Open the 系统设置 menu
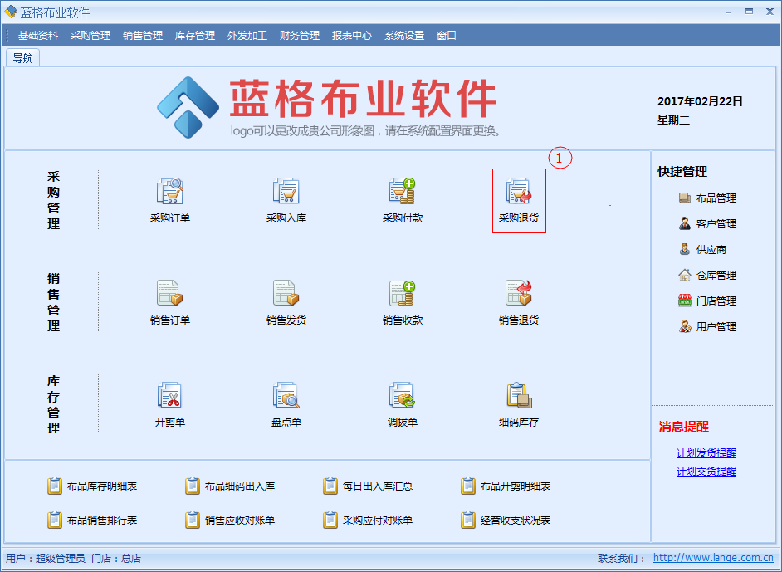Image resolution: width=782 pixels, height=572 pixels. pos(404,36)
